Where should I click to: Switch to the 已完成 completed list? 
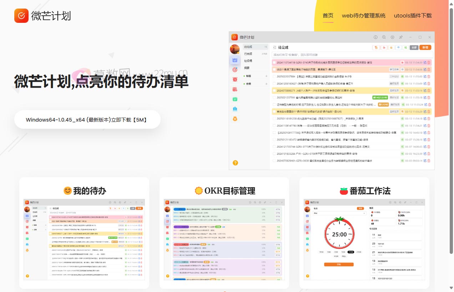pos(247,53)
